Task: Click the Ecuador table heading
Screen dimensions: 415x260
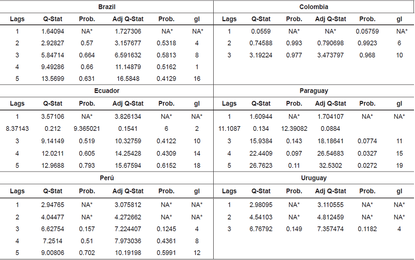Action: click(x=107, y=90)
